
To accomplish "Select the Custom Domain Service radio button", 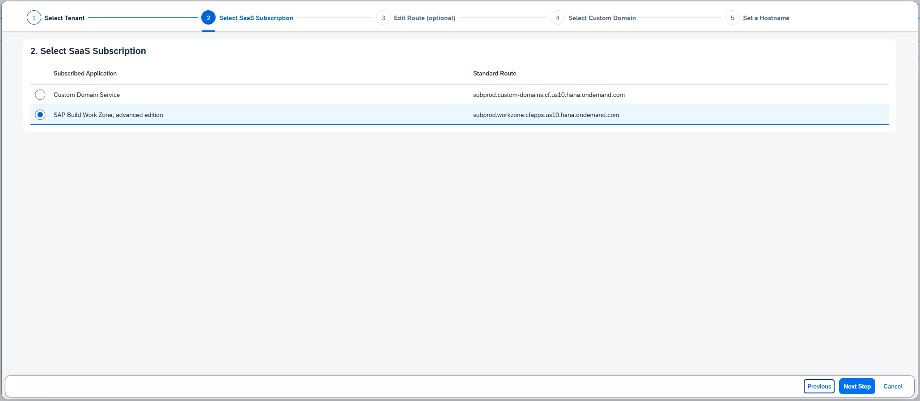I will click(40, 95).
